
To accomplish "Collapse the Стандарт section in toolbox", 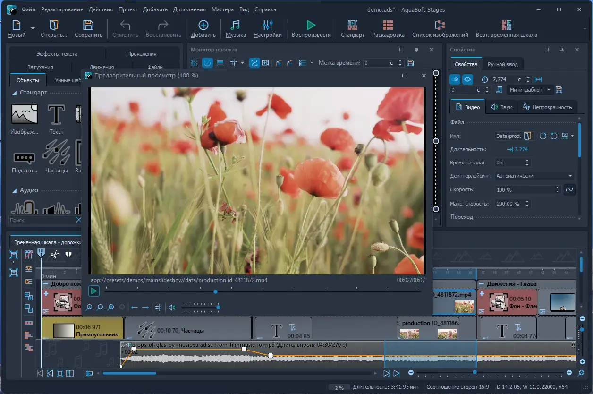I will tap(15, 93).
